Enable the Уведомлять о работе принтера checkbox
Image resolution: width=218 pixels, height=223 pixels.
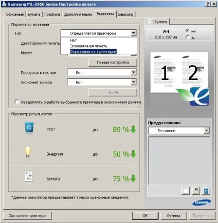(x=17, y=102)
